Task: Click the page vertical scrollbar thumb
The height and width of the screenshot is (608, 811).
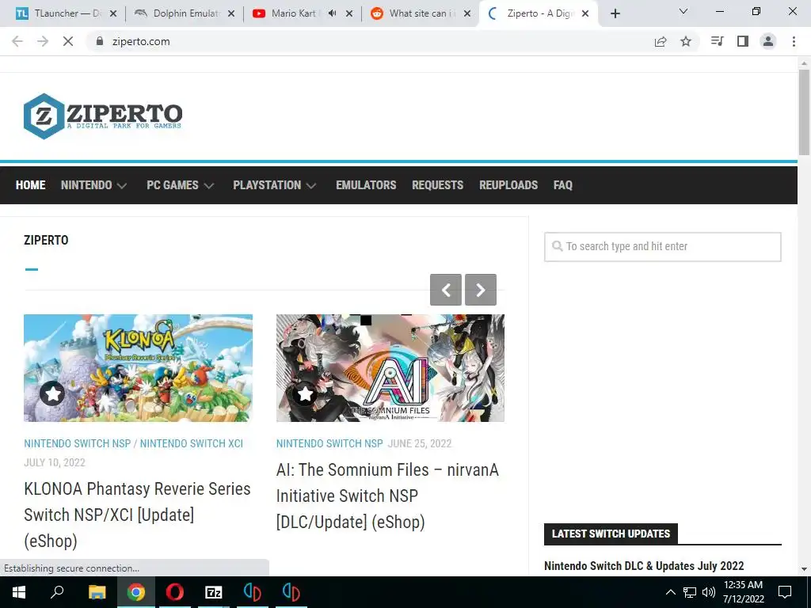Action: (x=804, y=112)
